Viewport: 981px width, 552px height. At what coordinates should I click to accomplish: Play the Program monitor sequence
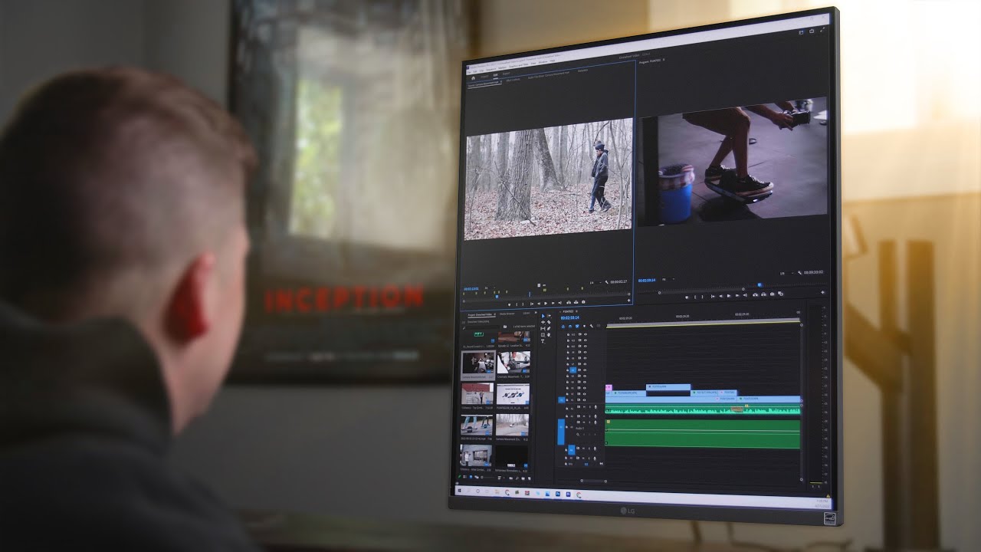pyautogui.click(x=729, y=296)
